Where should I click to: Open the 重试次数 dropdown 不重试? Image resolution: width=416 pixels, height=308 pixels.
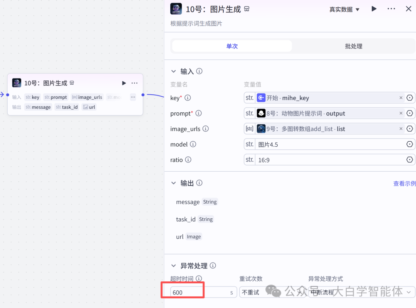pyautogui.click(x=272, y=292)
